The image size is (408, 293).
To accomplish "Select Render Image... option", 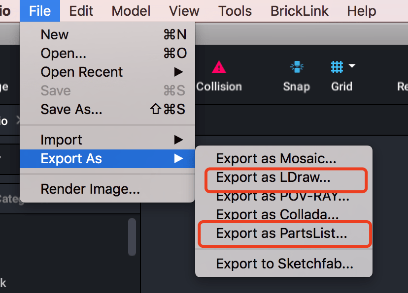I will (x=90, y=189).
